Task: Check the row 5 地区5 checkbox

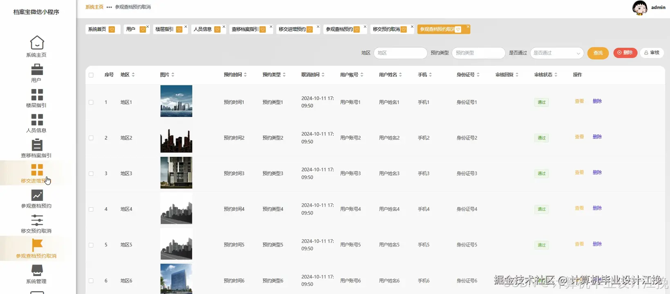Action: (x=91, y=245)
